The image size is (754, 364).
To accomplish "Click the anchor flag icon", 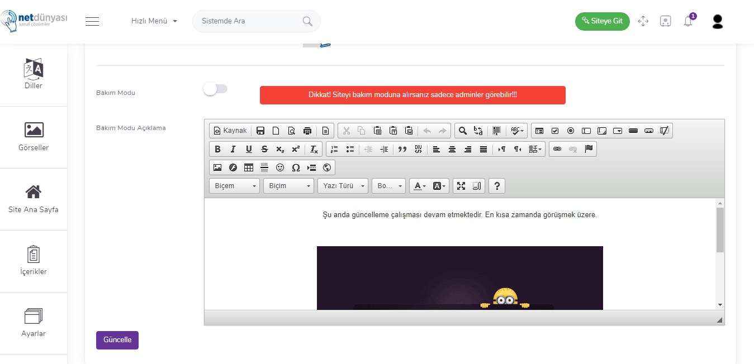I will 588,149.
